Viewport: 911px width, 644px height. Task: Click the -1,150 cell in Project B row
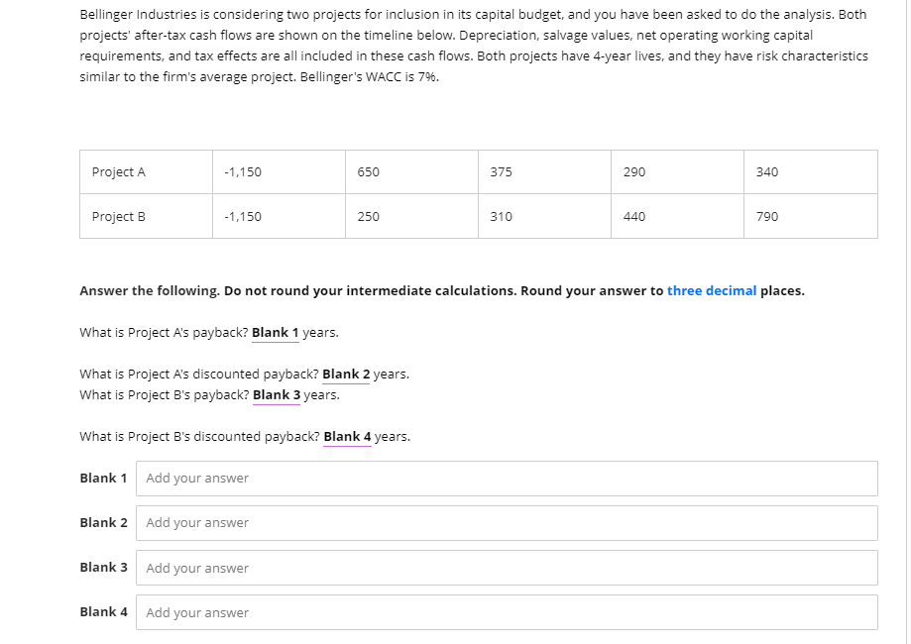[279, 217]
